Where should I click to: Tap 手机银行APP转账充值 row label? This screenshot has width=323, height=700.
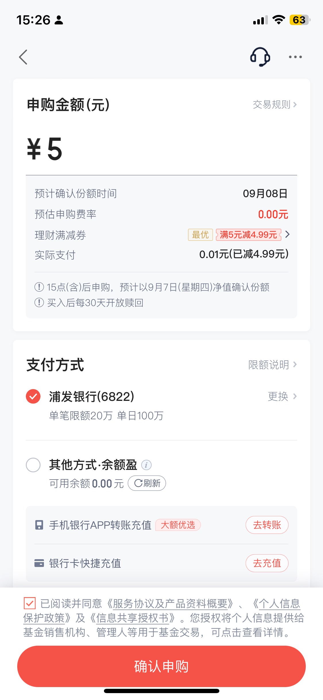coord(100,525)
